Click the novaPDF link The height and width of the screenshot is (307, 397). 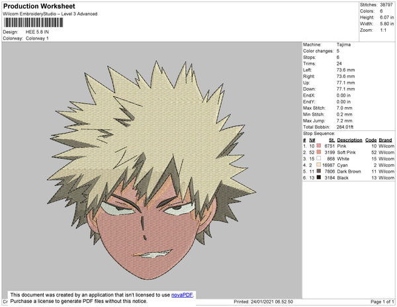(182, 295)
